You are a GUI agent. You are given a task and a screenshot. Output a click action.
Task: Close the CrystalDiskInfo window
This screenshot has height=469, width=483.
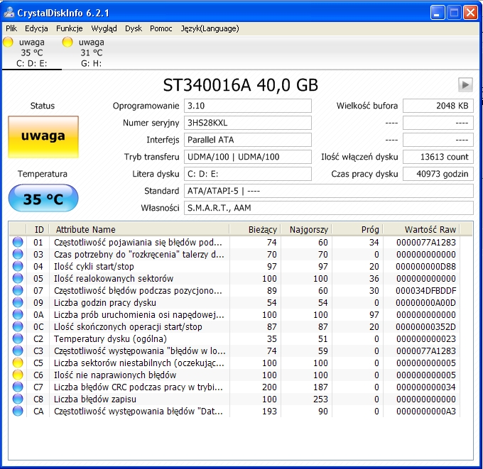click(470, 13)
